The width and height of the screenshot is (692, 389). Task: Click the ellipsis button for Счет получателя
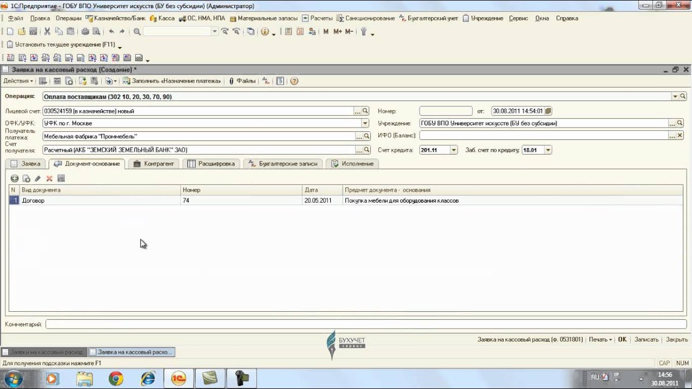coord(358,150)
